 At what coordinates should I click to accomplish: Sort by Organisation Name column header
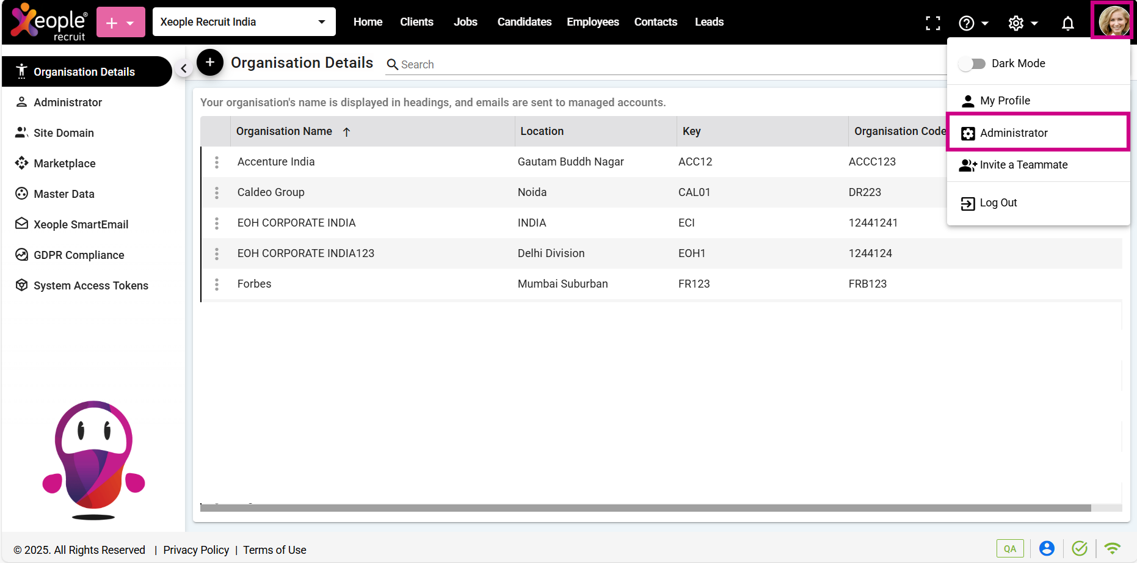point(285,131)
